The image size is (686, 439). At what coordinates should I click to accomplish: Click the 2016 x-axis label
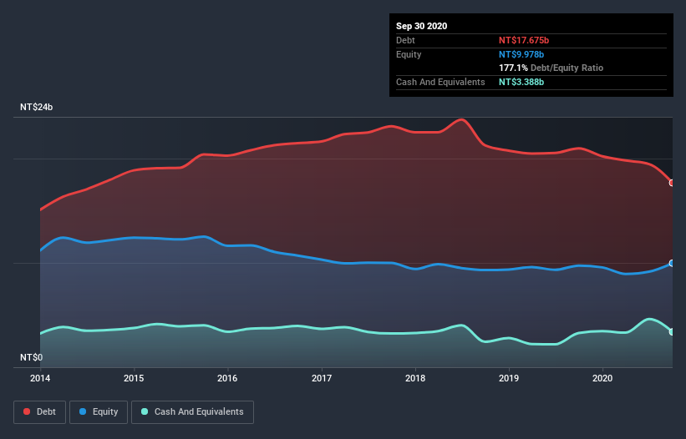(x=227, y=378)
